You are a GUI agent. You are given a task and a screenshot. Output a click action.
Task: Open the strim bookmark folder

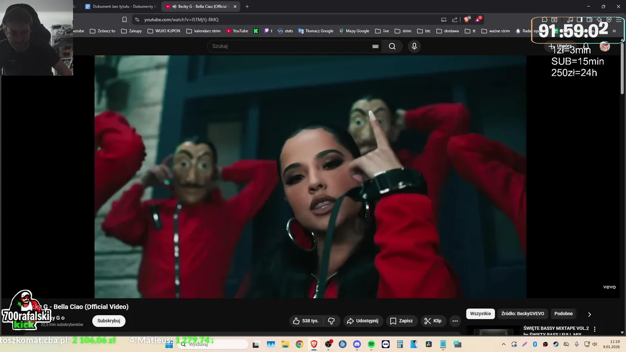click(x=403, y=31)
